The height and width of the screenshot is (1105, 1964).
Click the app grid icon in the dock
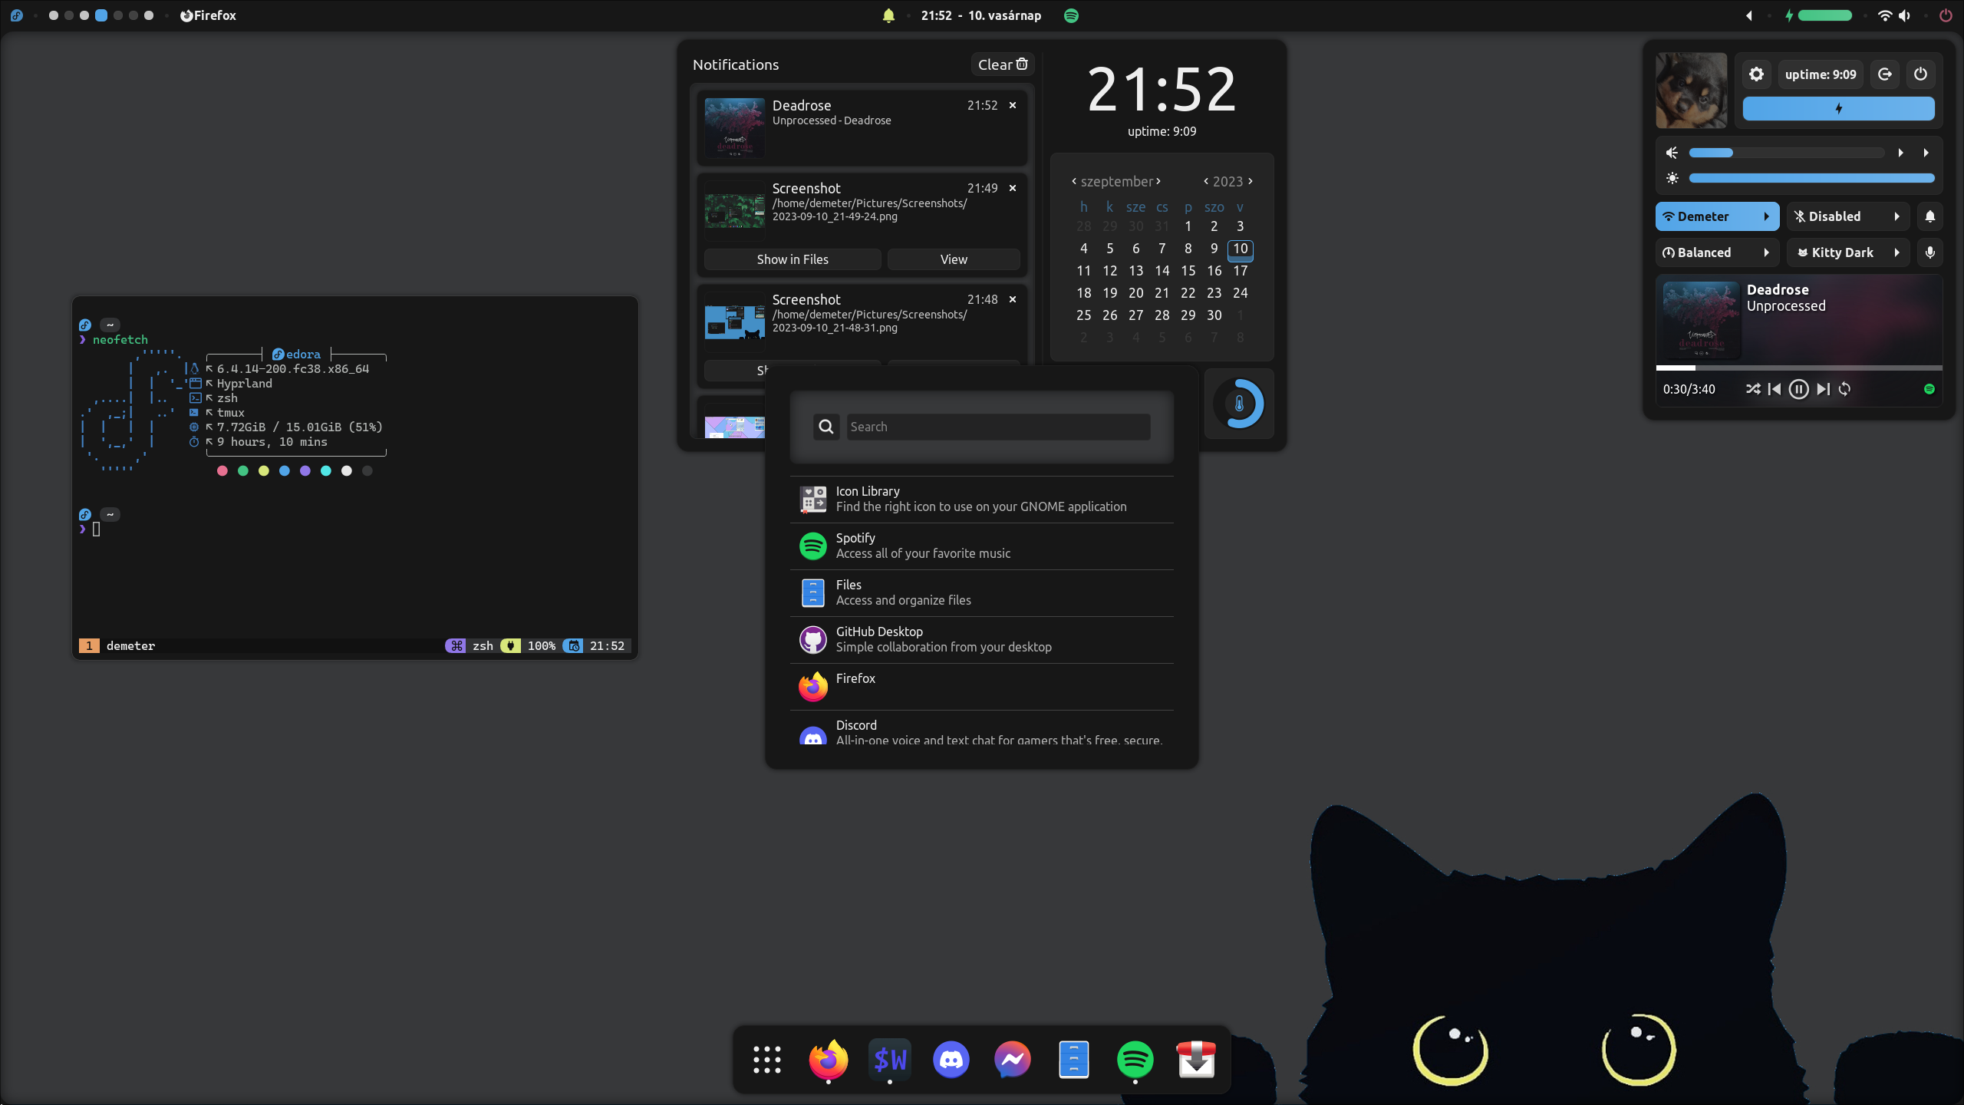pyautogui.click(x=766, y=1060)
